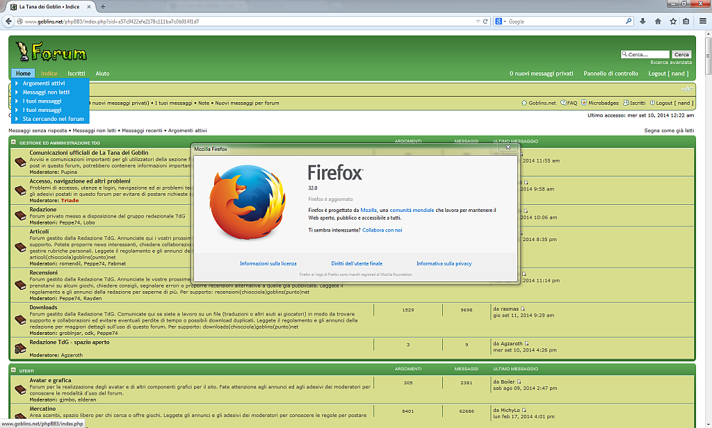
Task: Open nuovi messaggi privati in header
Action: pyautogui.click(x=541, y=74)
